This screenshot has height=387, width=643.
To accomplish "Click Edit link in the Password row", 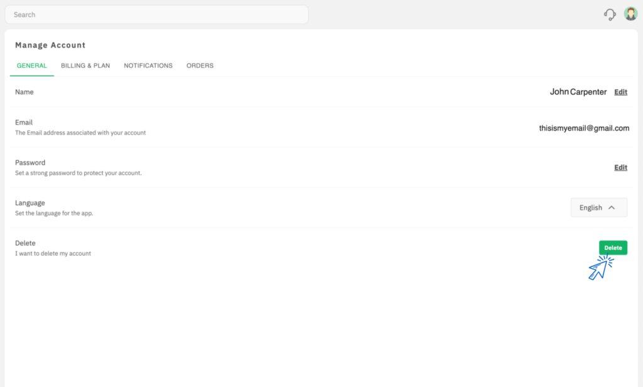I will [620, 167].
